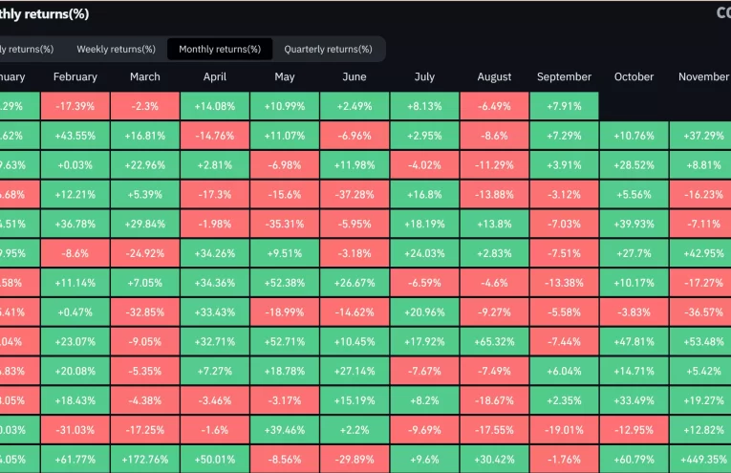Click the April column header
The width and height of the screenshot is (731, 473).
(215, 76)
